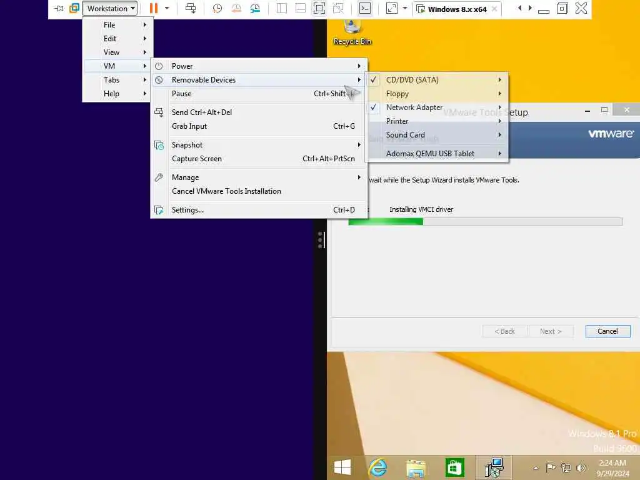Choose Pause from the VM menu
640x480 pixels.
pos(259,94)
